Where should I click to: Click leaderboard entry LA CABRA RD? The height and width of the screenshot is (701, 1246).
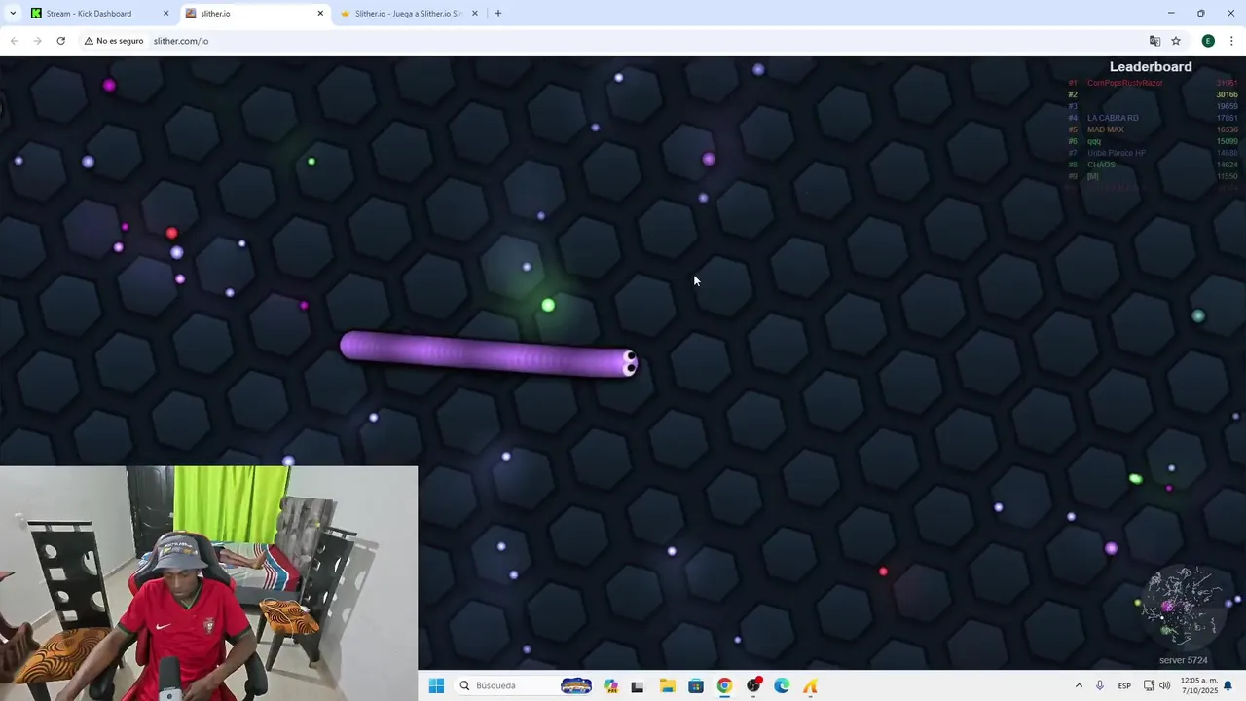[1113, 118]
